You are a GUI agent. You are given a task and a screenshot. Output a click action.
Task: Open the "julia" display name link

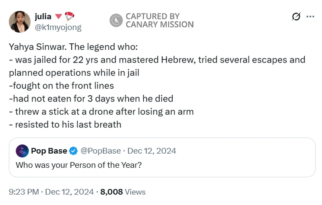tap(43, 16)
